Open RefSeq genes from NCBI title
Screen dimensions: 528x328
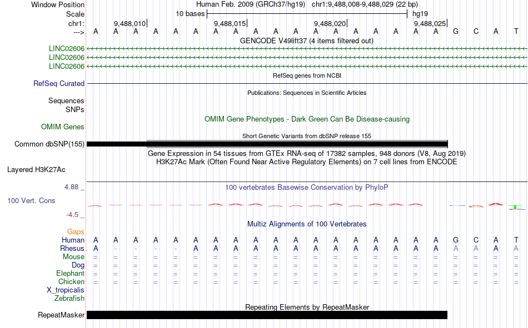click(x=307, y=75)
